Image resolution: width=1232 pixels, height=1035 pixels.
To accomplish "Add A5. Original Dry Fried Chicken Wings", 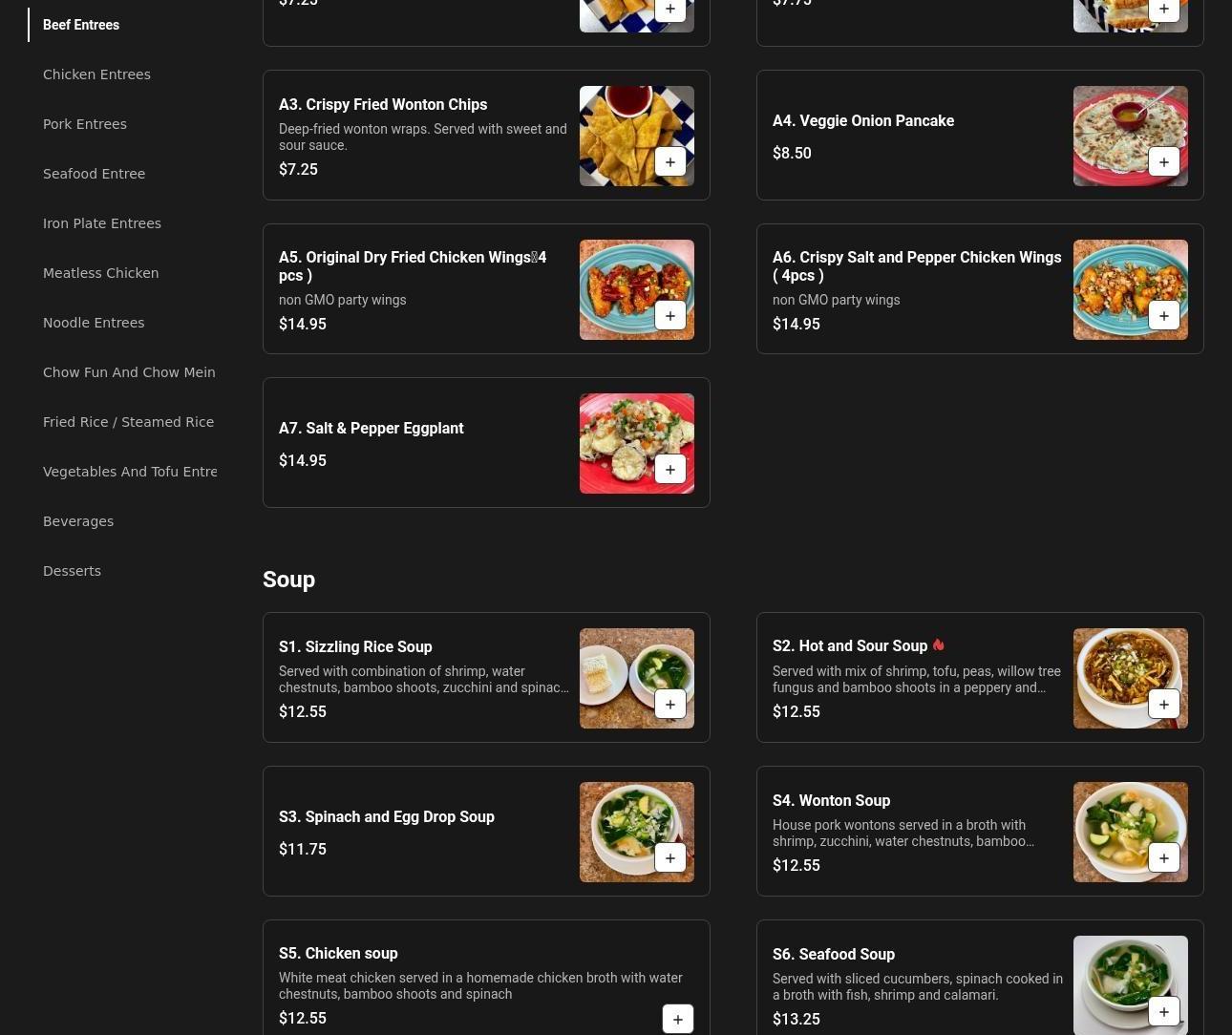I will 670,316.
